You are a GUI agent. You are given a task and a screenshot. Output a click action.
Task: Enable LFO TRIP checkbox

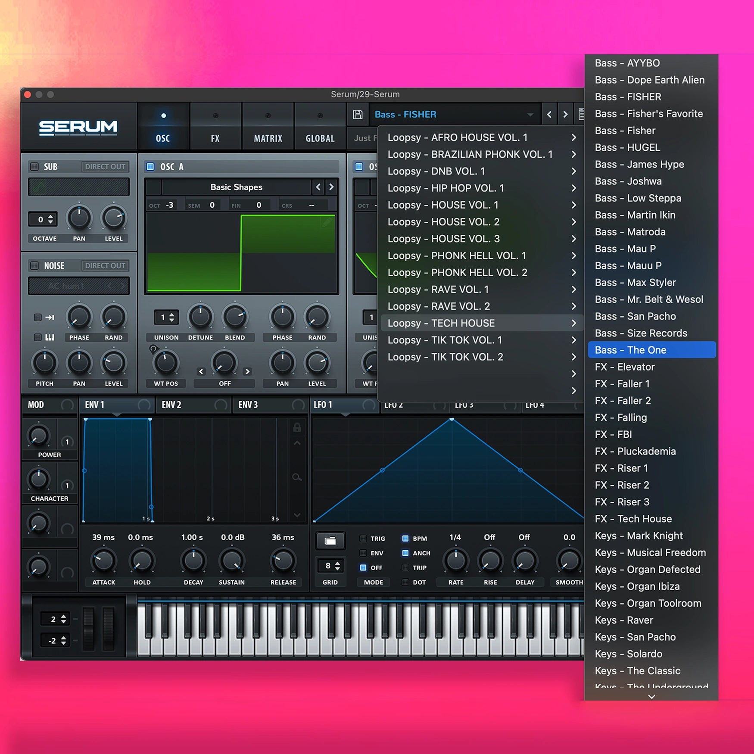click(405, 567)
